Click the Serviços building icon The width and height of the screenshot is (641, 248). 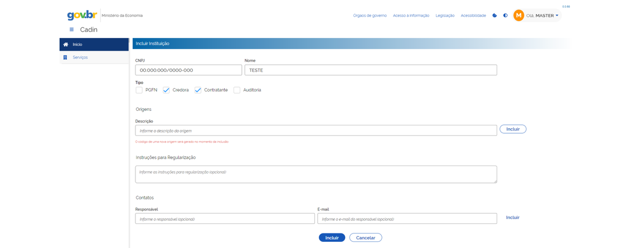66,57
